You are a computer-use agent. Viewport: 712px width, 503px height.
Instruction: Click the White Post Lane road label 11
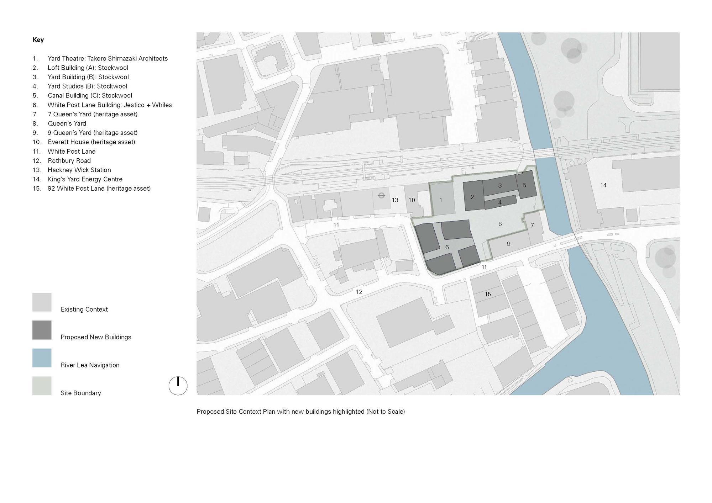tap(336, 225)
